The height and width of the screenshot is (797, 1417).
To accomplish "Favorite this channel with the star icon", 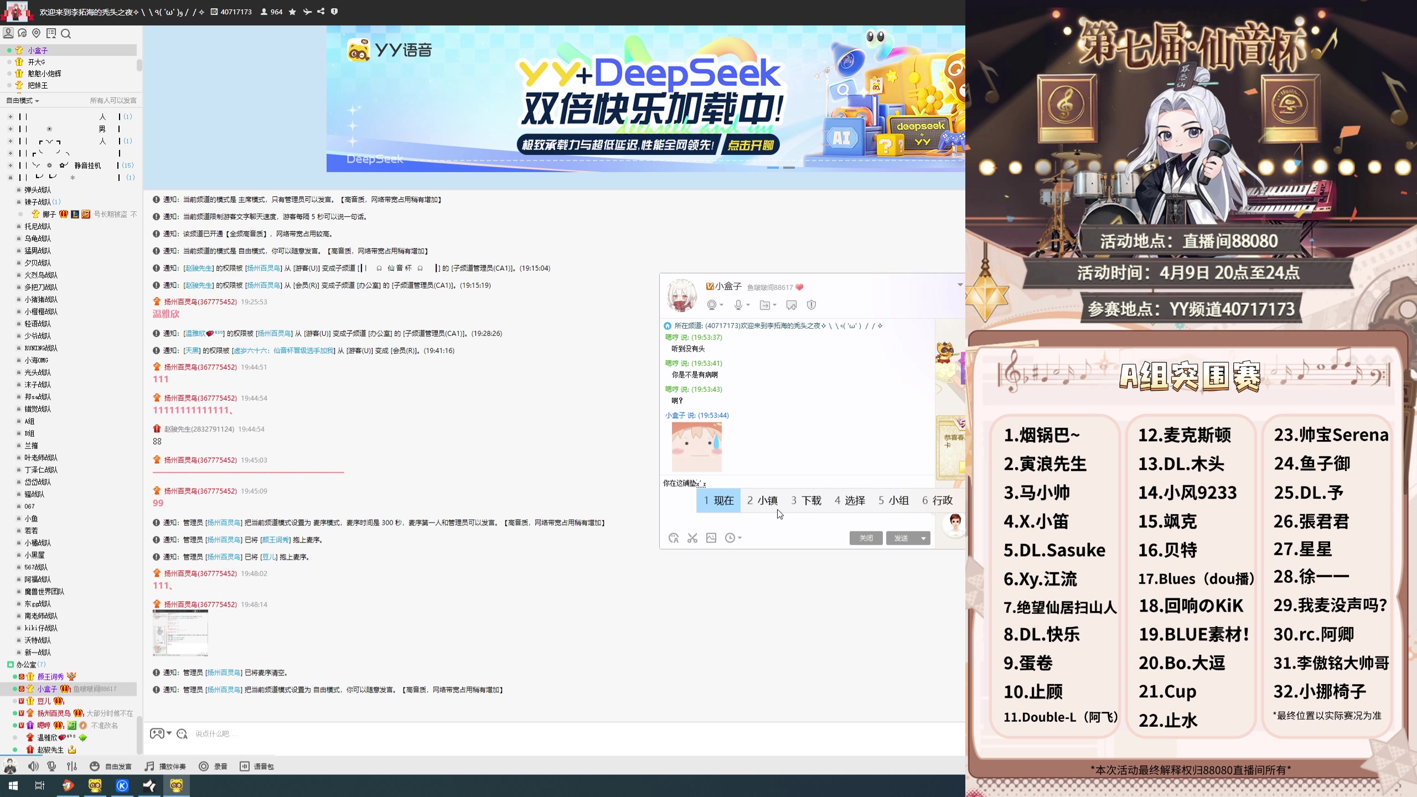I will [x=292, y=12].
